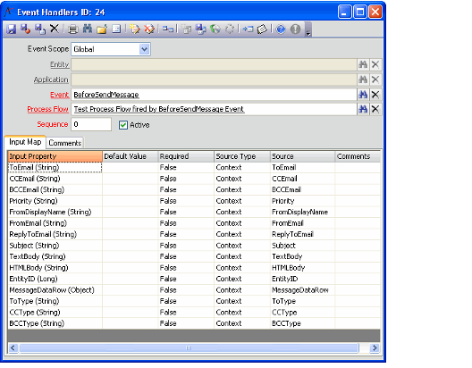Viewport: 472px width, 368px height.
Task: Click the empty Entity input field
Action: tap(214, 64)
